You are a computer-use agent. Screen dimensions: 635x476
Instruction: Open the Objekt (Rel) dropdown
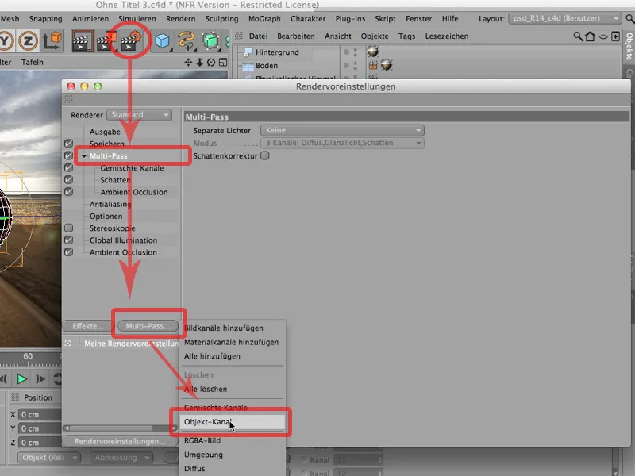[x=48, y=458]
